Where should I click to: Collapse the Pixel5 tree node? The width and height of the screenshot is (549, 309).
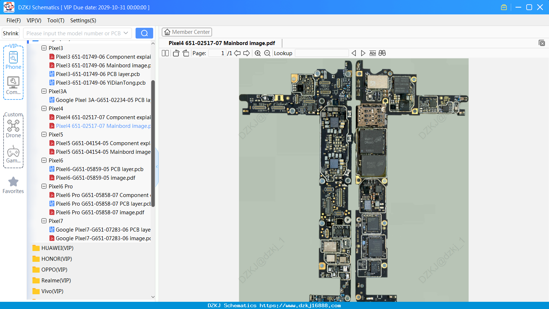pyautogui.click(x=44, y=134)
